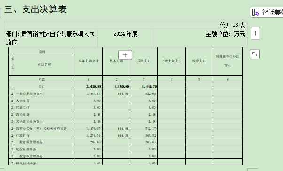Click the expand corners icon right of table

(255, 54)
